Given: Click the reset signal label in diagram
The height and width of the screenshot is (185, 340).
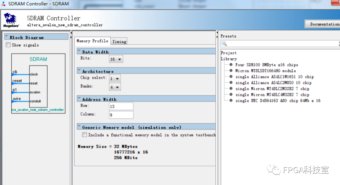Looking at the screenshot, I should coord(17,81).
